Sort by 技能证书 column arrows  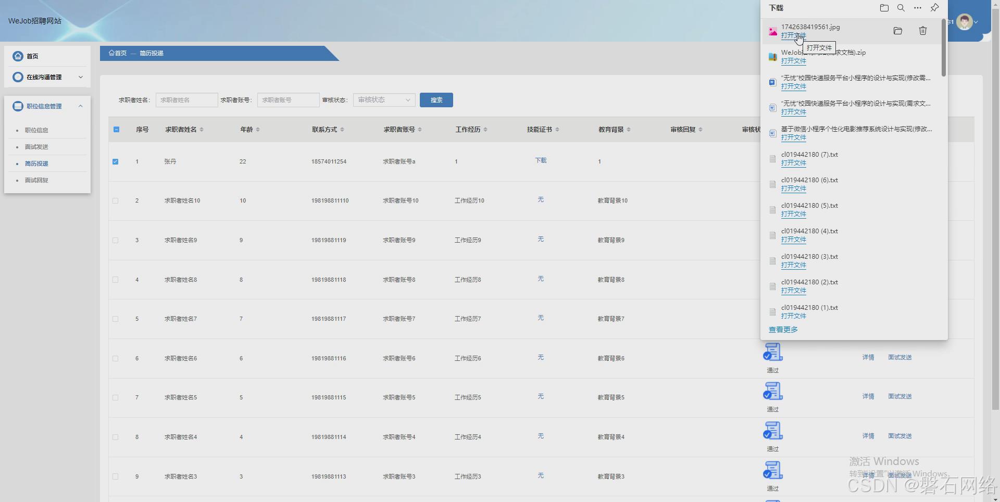pos(557,130)
